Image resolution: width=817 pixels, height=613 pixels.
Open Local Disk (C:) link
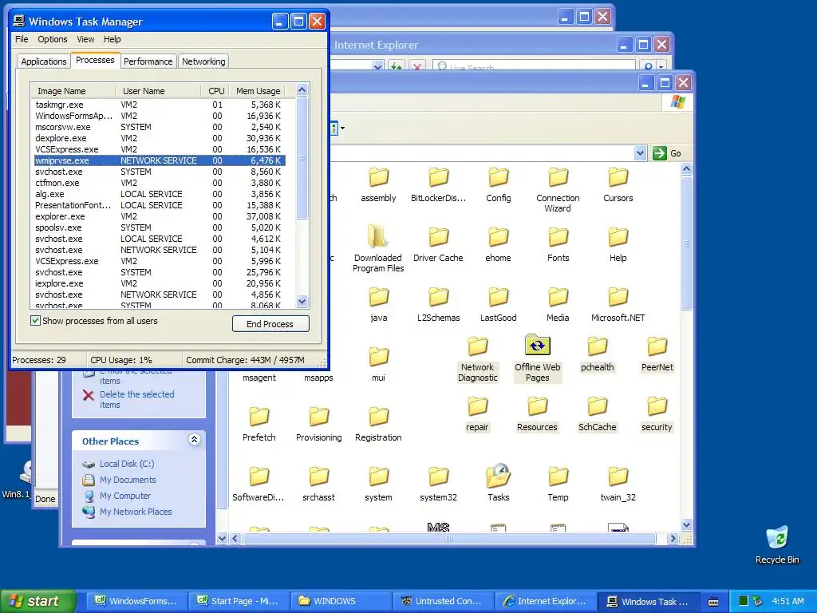tap(127, 464)
